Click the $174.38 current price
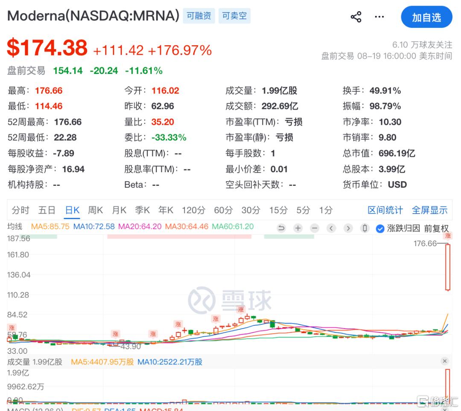This screenshot has width=461, height=411. click(x=47, y=48)
